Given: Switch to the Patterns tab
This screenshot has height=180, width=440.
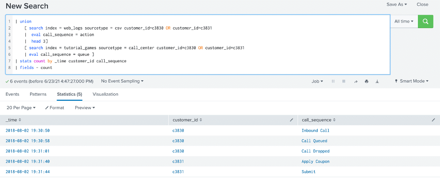Looking at the screenshot, I should click(38, 94).
